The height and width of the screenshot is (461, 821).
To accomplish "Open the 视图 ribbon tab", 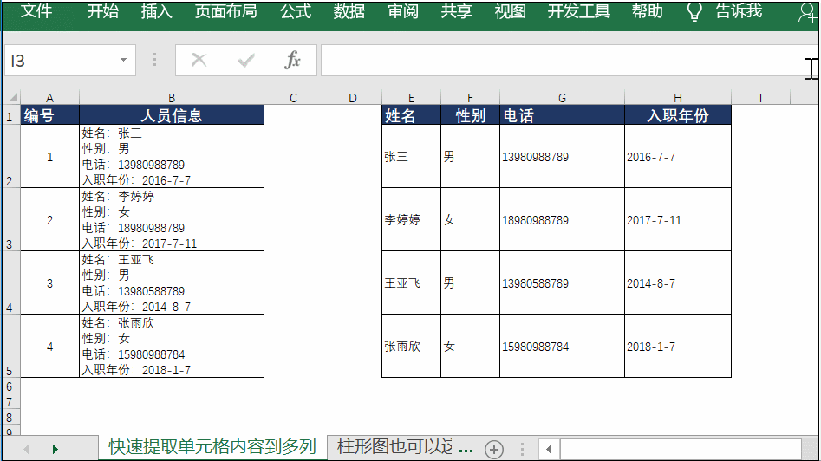I will point(510,11).
